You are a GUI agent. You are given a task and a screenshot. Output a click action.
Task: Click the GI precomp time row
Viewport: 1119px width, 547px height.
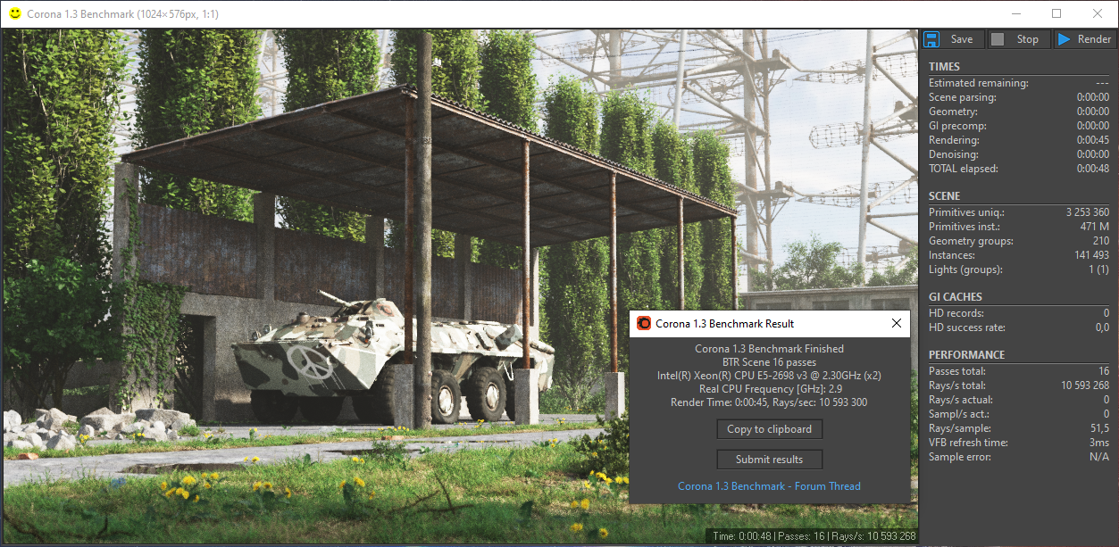point(1019,126)
